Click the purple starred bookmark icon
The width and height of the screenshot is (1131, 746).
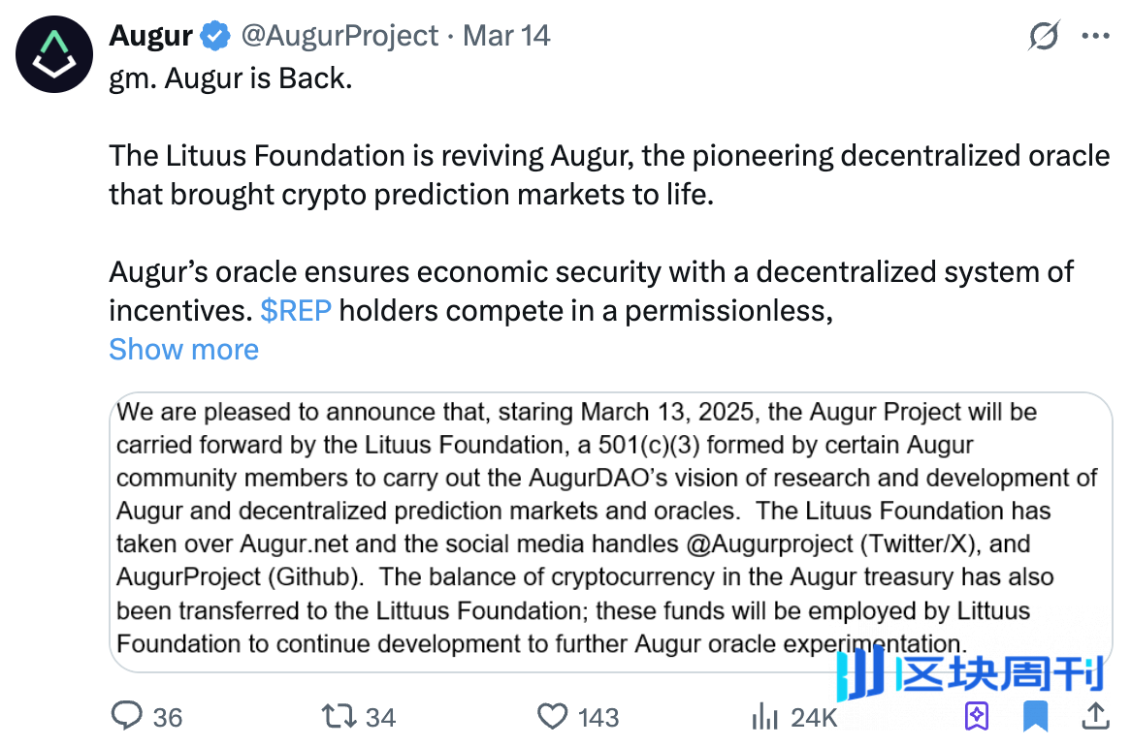[976, 716]
